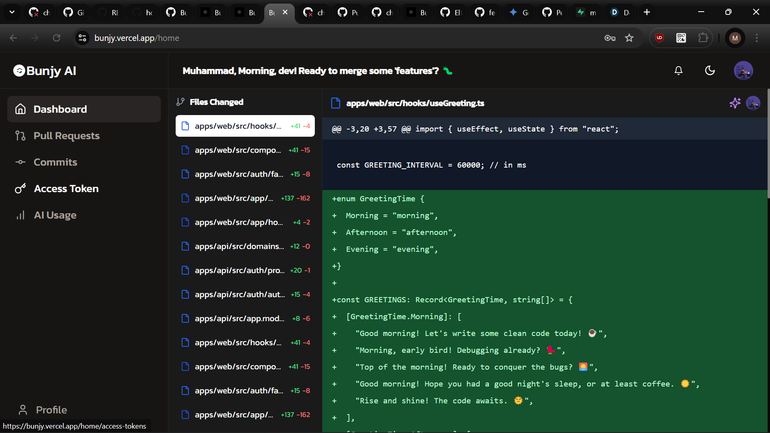This screenshot has height=433, width=770.
Task: Click the notification bell icon
Action: (x=678, y=71)
